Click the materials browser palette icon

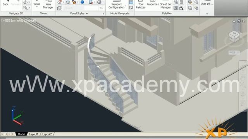click(x=190, y=2)
